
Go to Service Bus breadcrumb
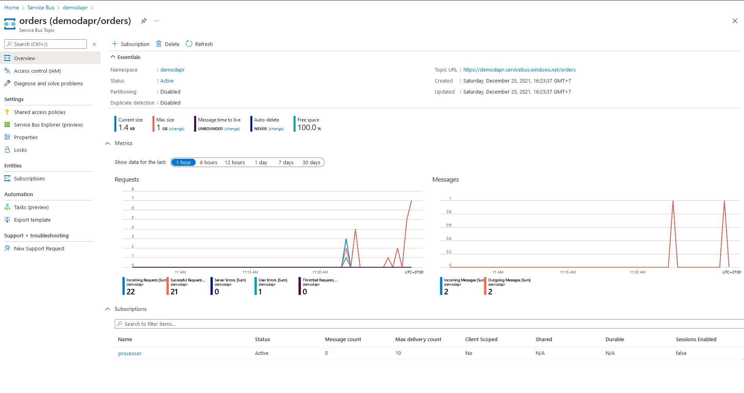click(41, 7)
